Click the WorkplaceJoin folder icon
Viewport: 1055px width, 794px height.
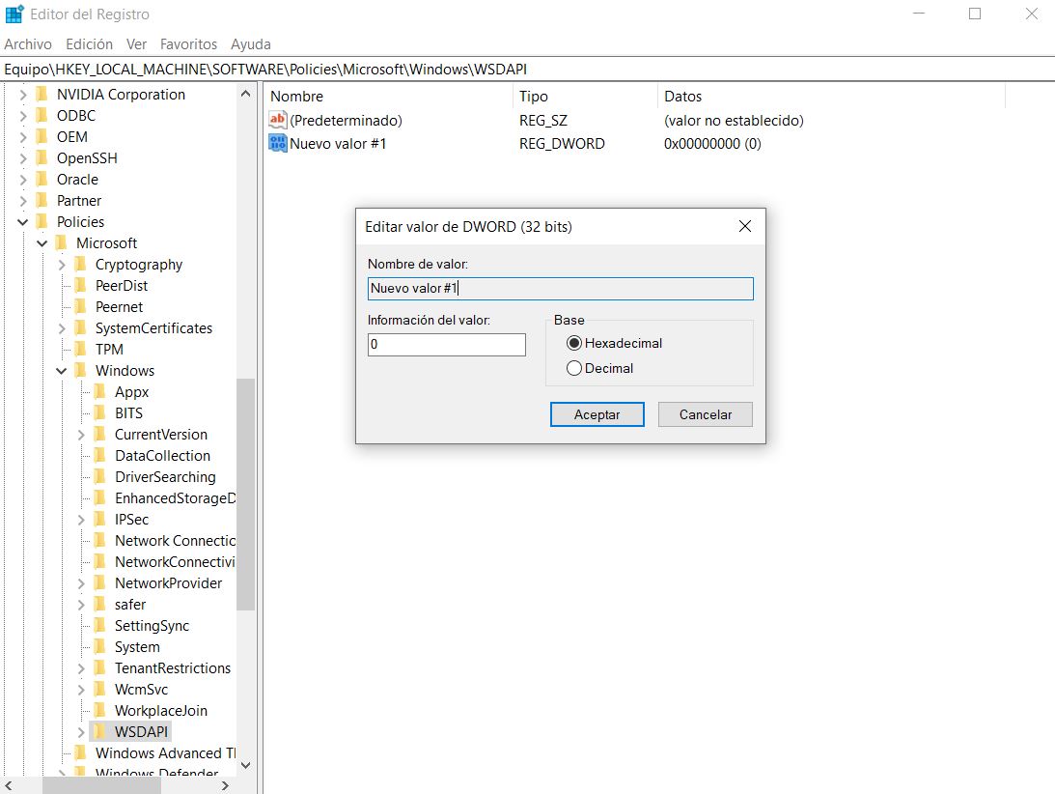pos(100,711)
